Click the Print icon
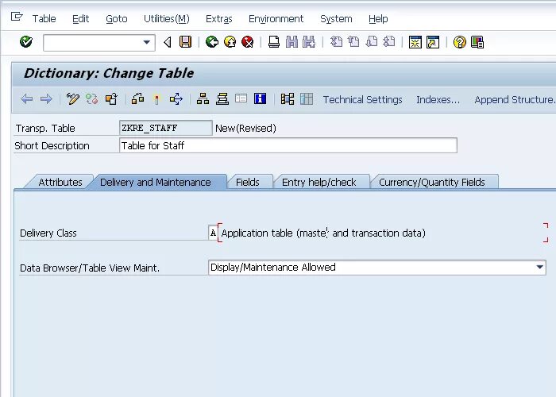The height and width of the screenshot is (397, 556). 274,42
